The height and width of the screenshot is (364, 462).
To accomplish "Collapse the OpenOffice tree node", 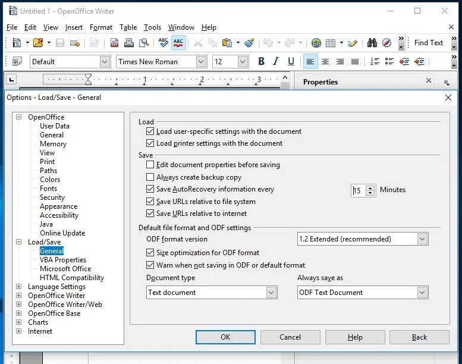I will [18, 117].
